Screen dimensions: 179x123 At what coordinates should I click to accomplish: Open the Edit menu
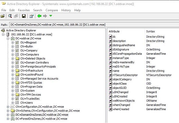pyautogui.click(x=12, y=10)
